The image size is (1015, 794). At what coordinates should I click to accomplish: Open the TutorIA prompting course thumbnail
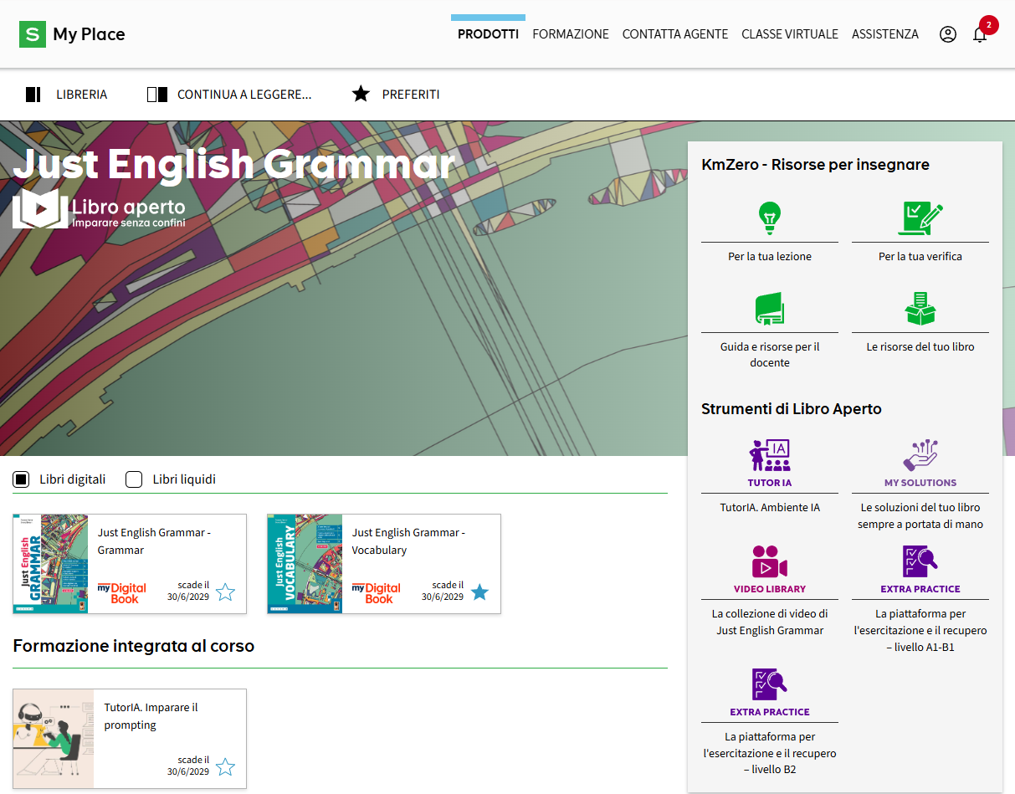click(54, 739)
